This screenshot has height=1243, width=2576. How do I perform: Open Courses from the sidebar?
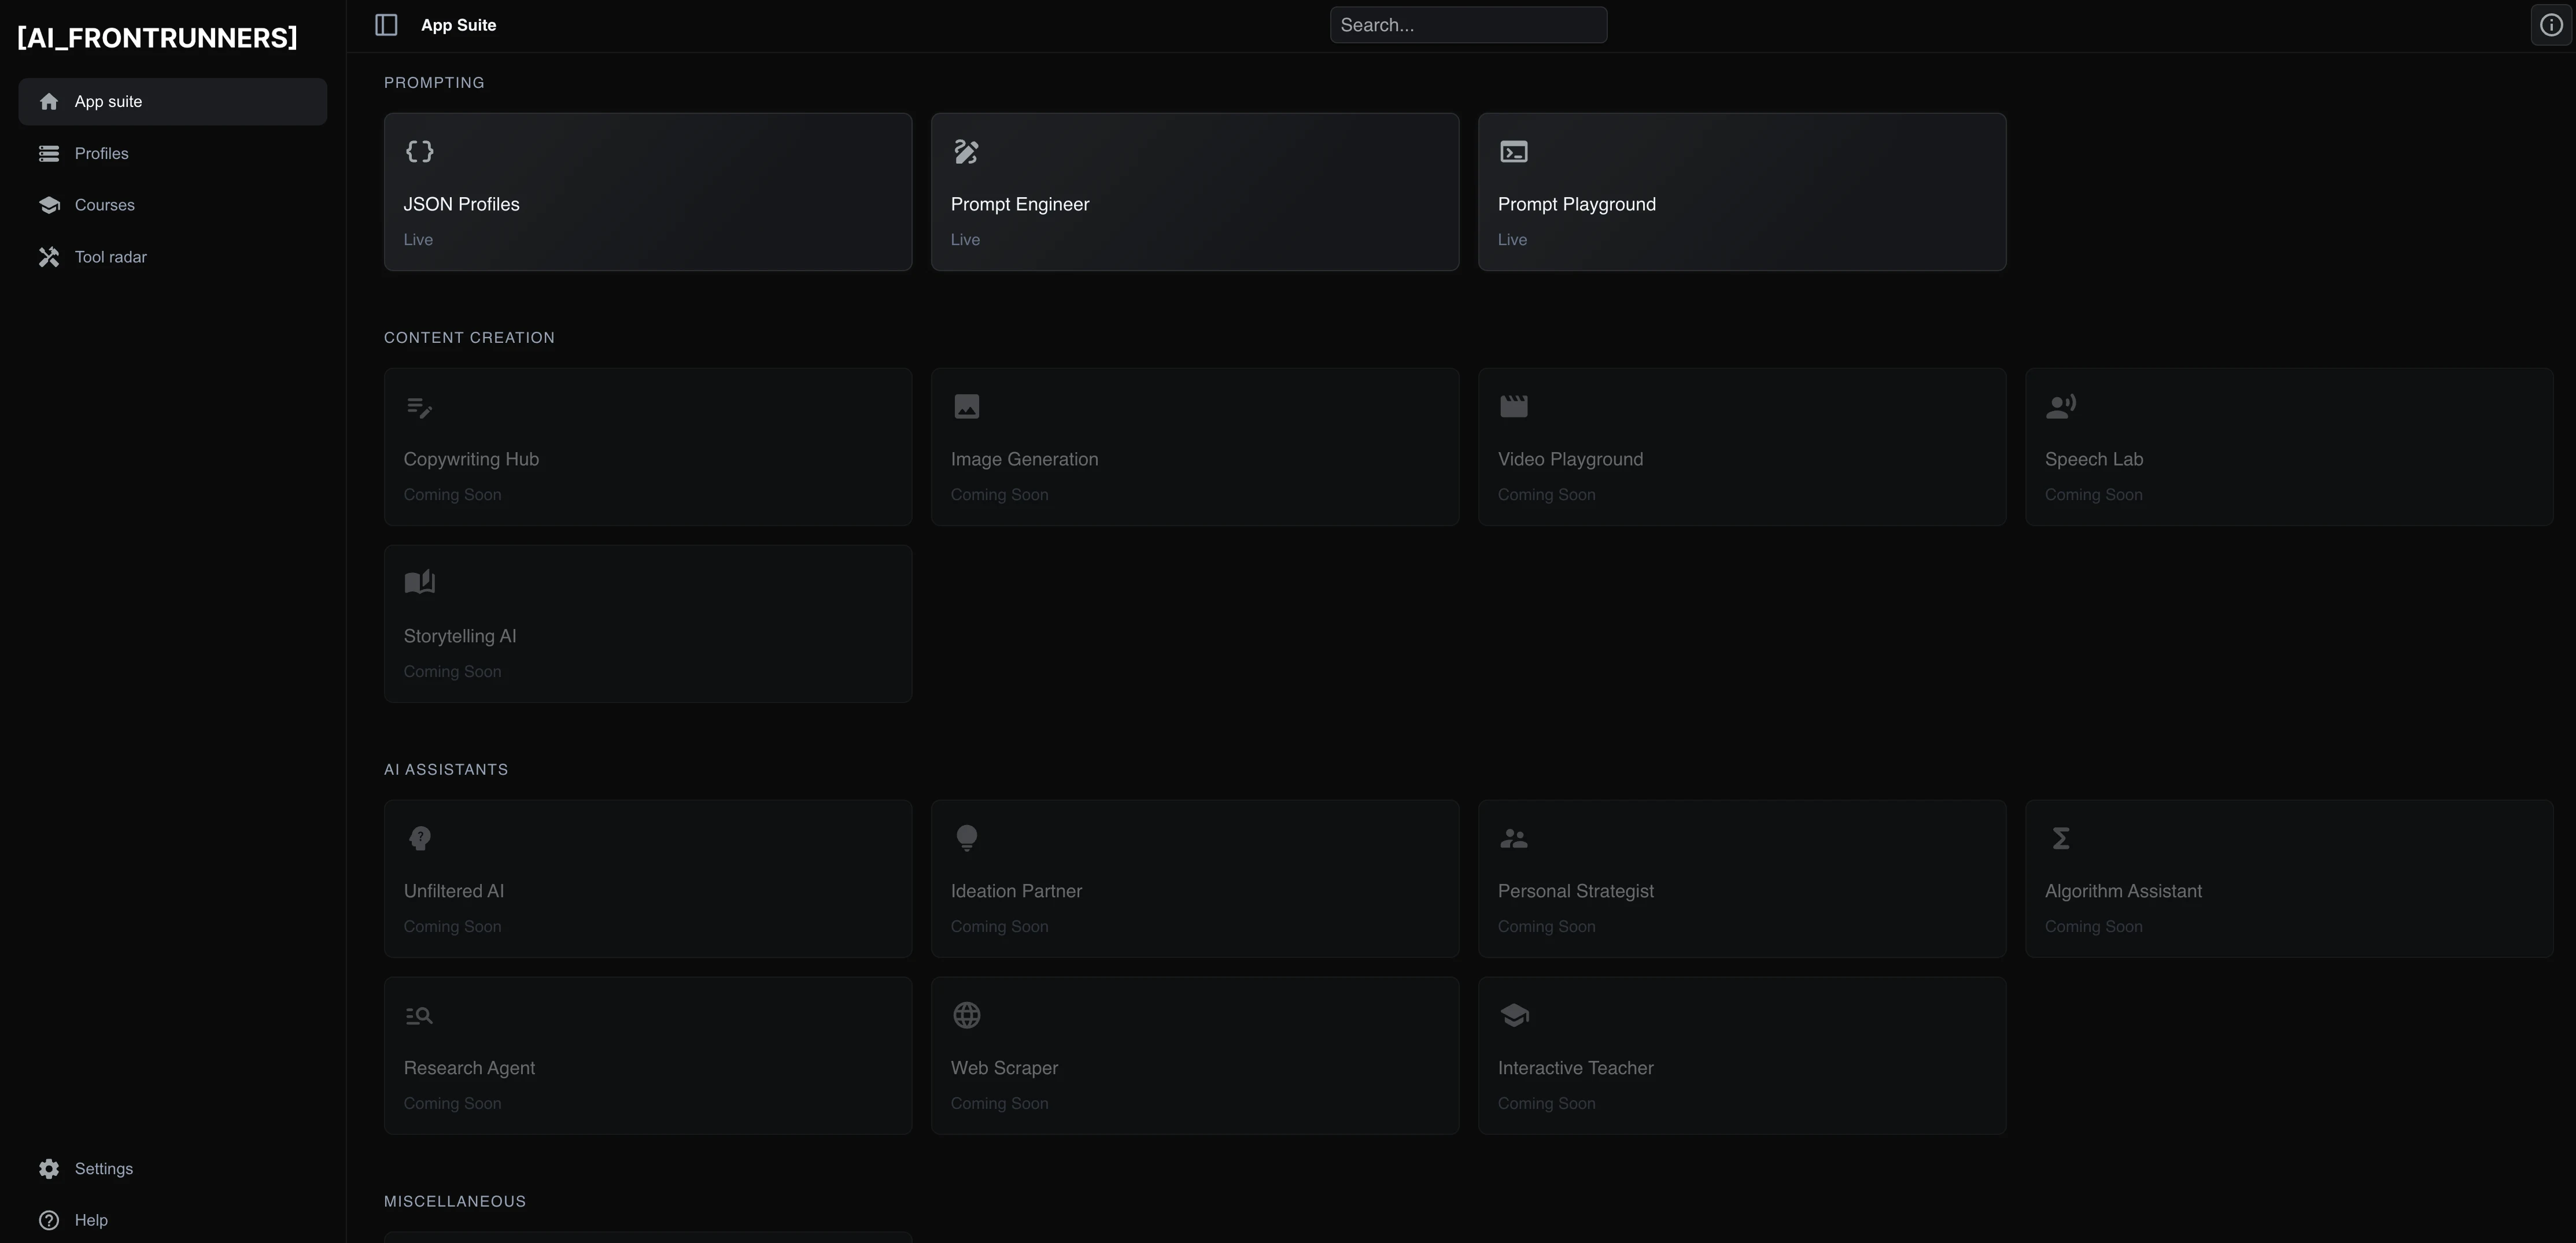[x=173, y=205]
